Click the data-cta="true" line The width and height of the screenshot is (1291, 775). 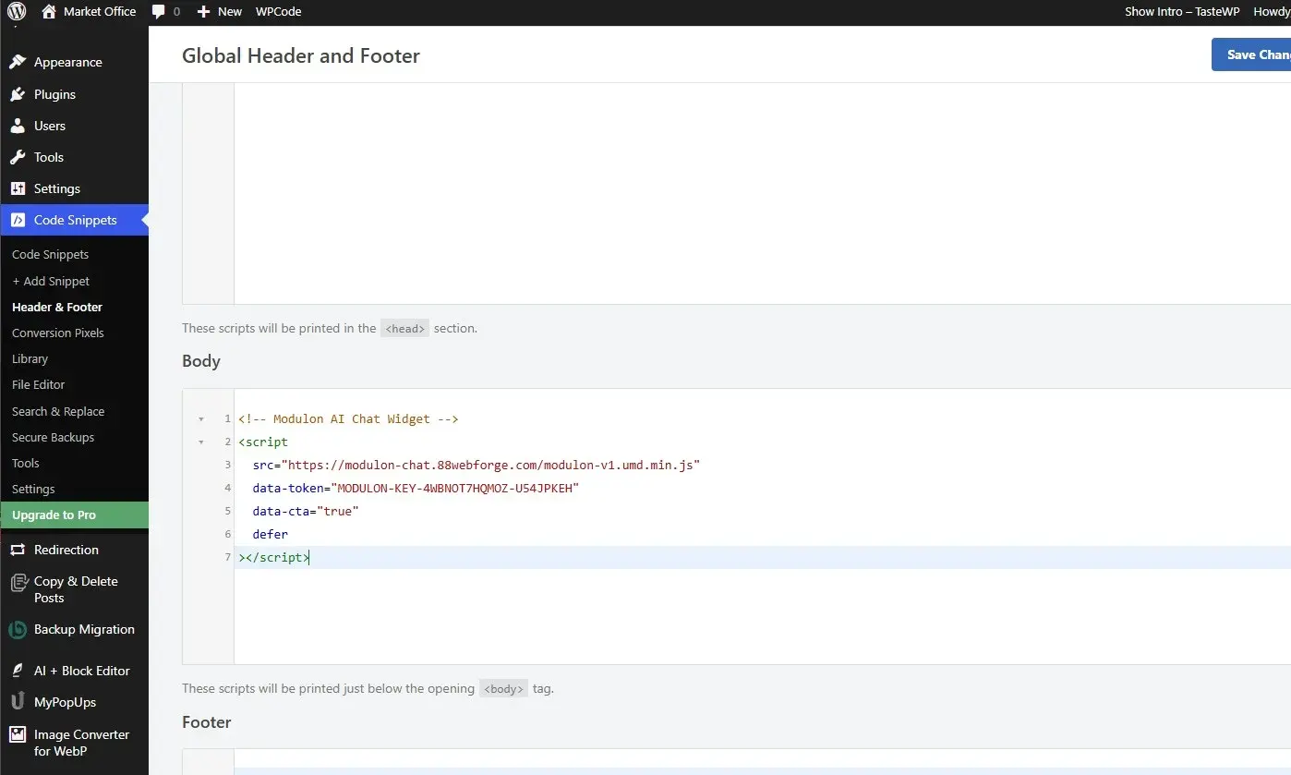[x=305, y=512]
